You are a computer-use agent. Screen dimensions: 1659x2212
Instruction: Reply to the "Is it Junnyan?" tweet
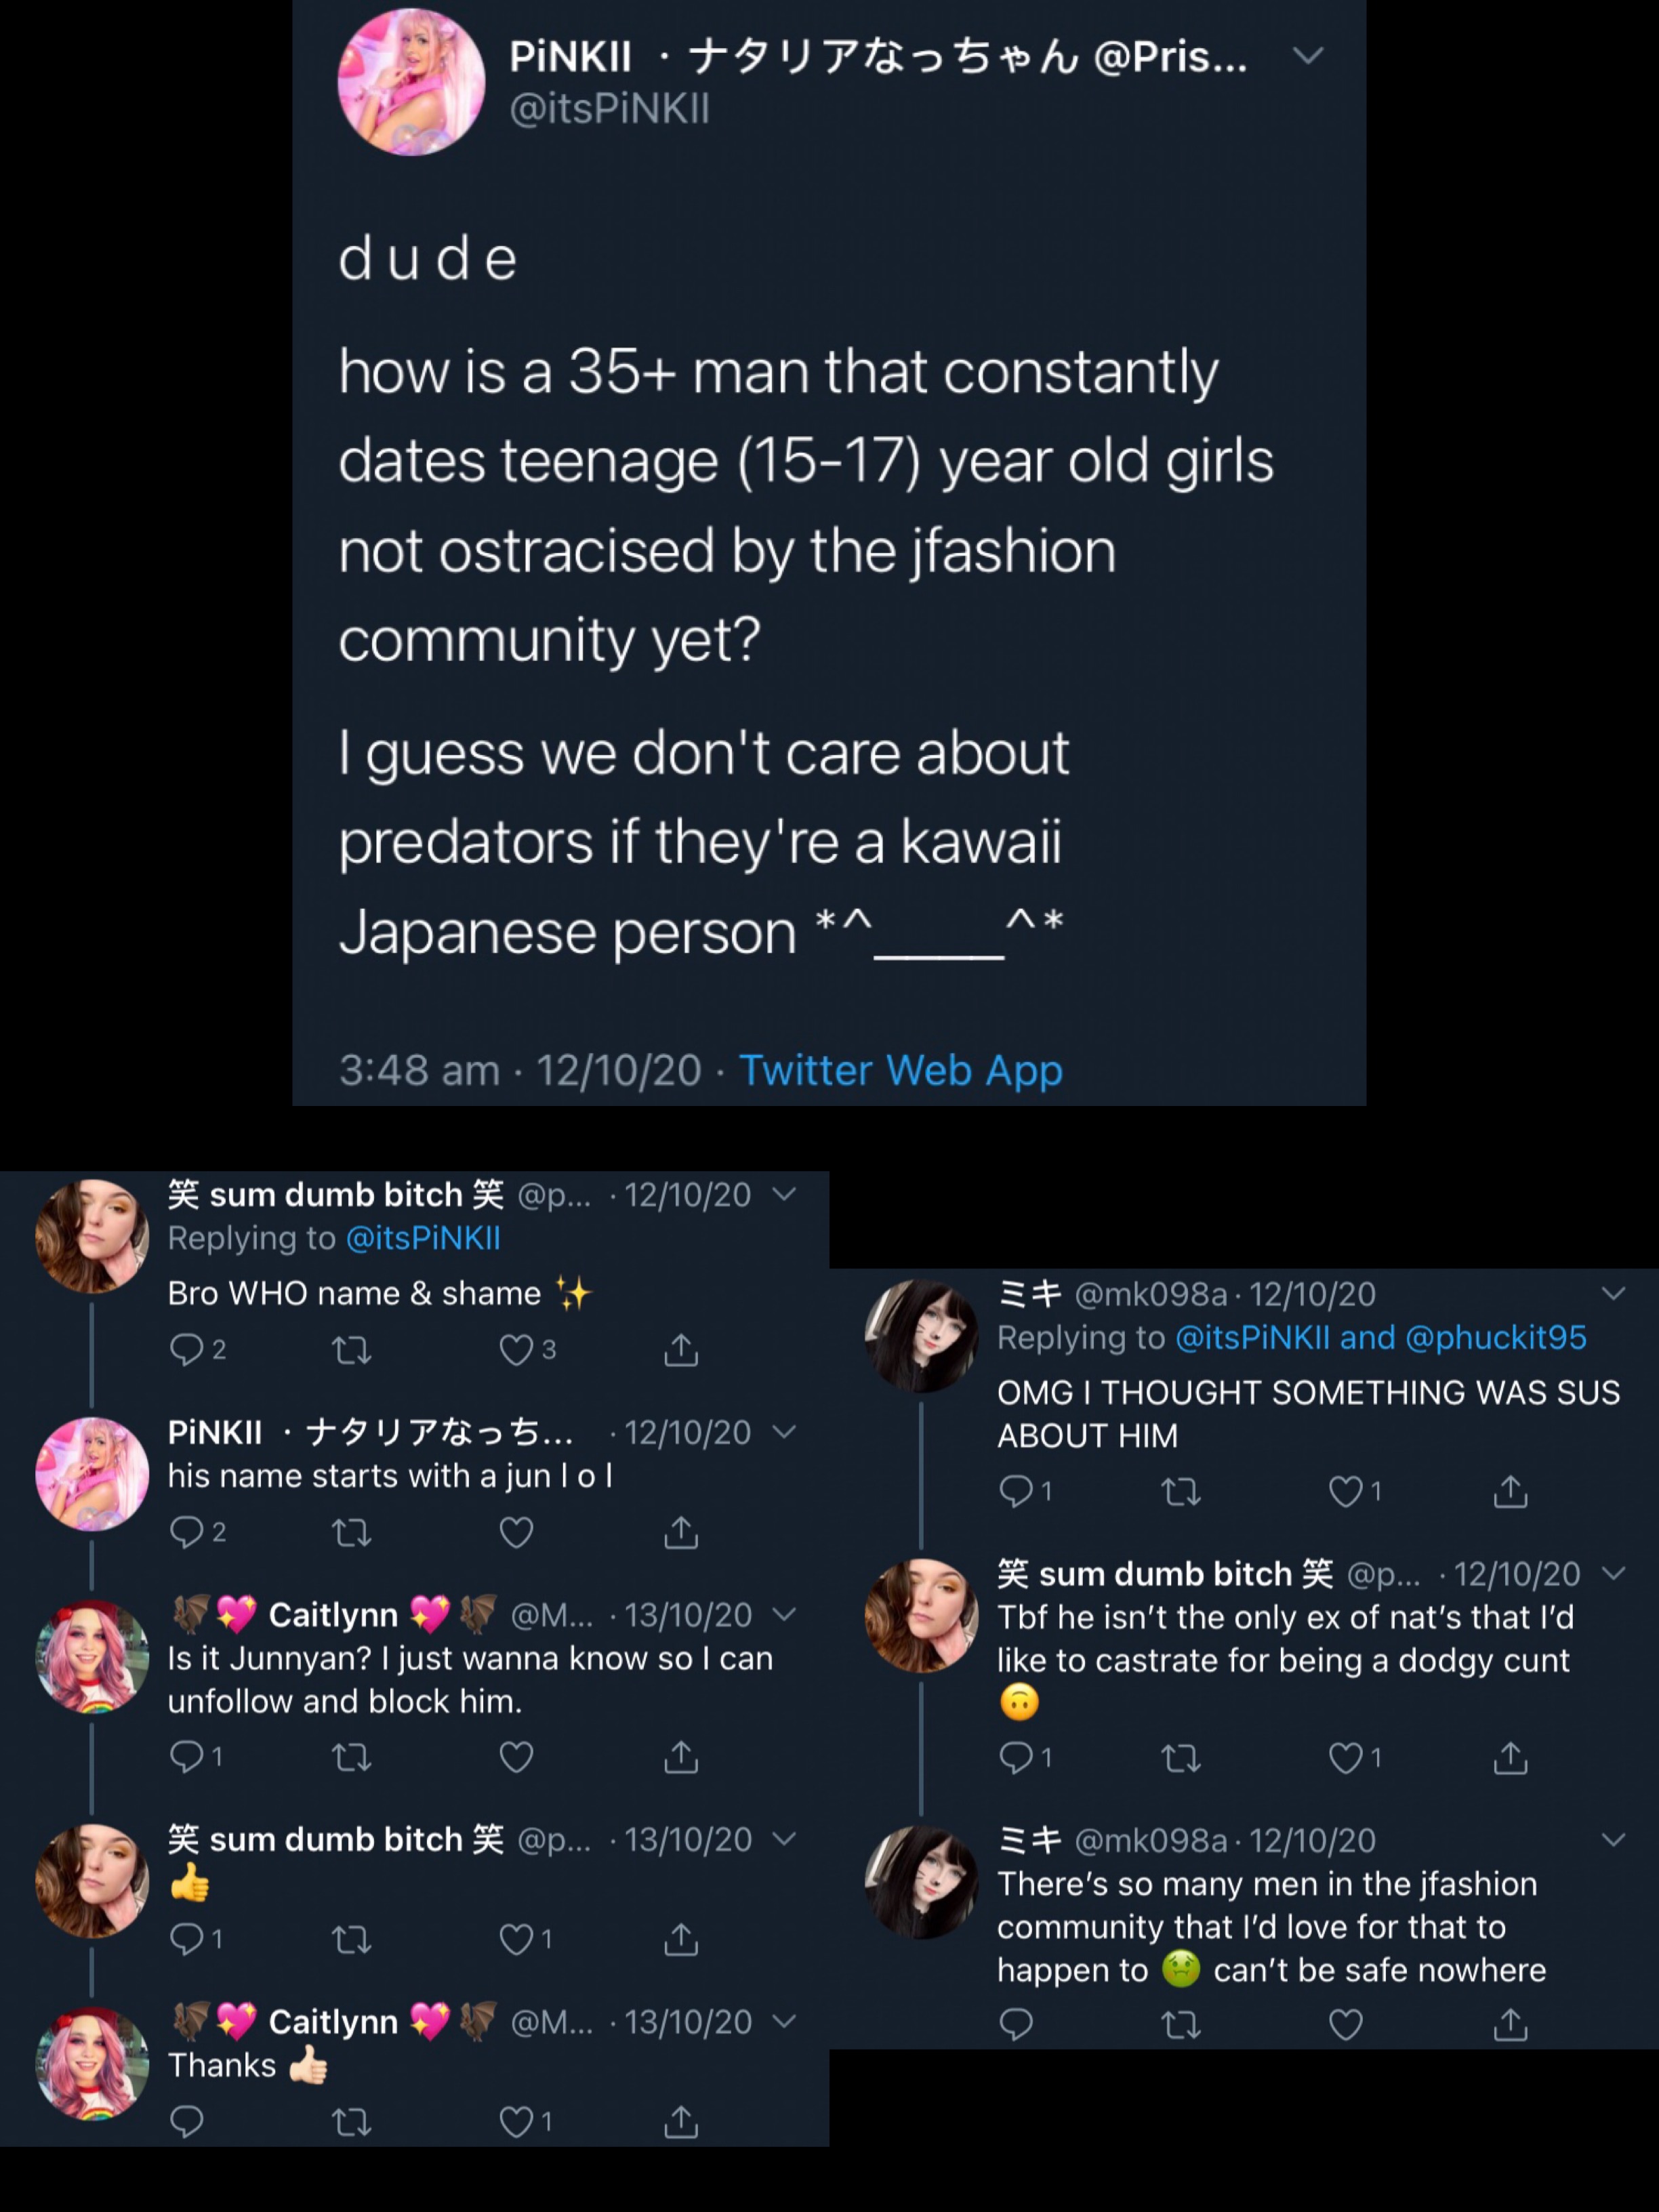click(186, 1756)
